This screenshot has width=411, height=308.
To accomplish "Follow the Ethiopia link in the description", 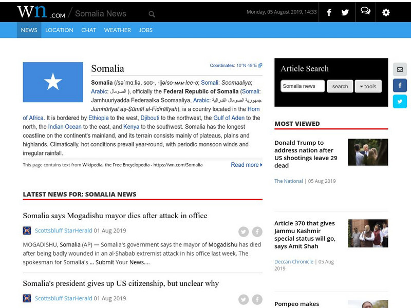I will pos(98,118).
